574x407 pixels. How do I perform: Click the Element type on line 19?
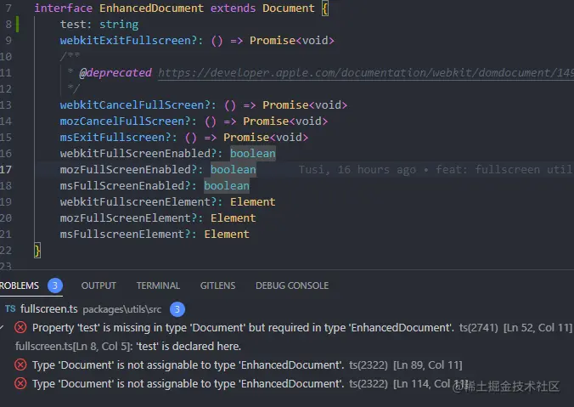coord(252,202)
